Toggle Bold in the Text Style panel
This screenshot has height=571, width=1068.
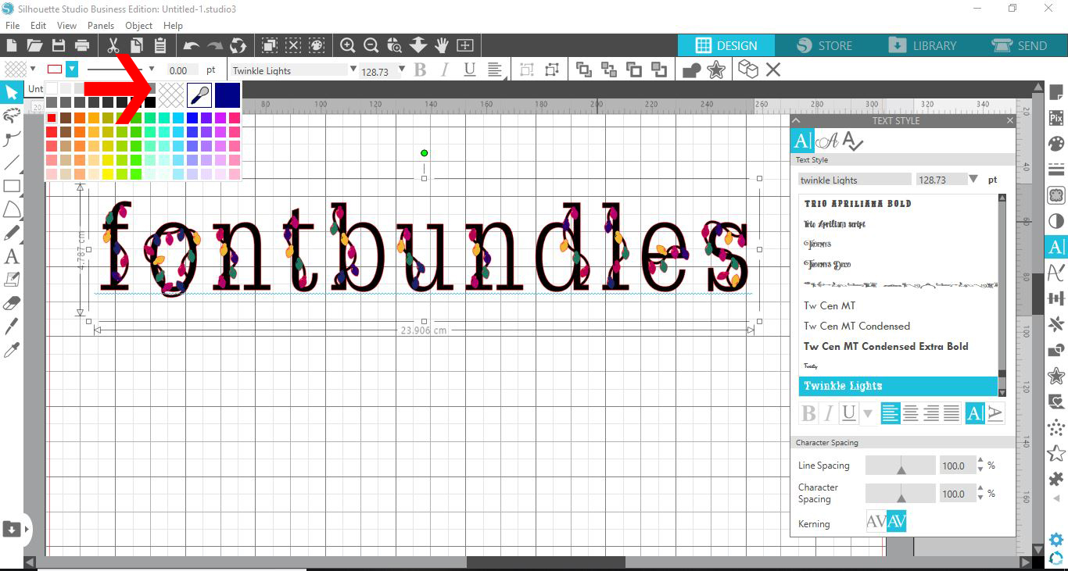tap(808, 413)
